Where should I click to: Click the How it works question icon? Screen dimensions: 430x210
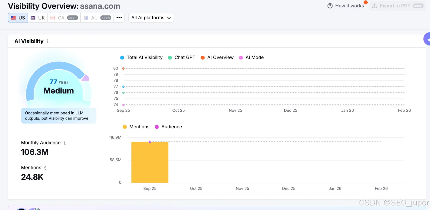330,6
